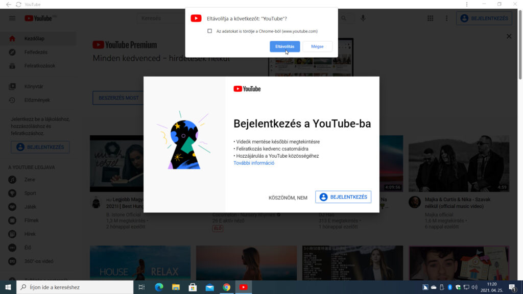Click the taskbar search box 'Írjon ide a kereséshez'
Image resolution: width=523 pixels, height=294 pixels.
[x=75, y=287]
